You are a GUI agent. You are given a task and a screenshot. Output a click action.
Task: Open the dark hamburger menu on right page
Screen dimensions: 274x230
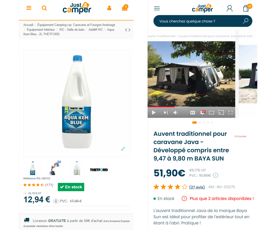tap(157, 9)
